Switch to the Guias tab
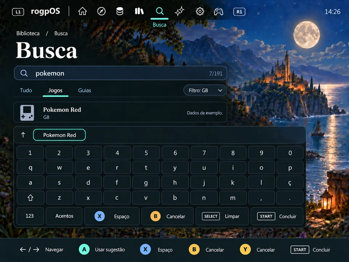 [85, 90]
